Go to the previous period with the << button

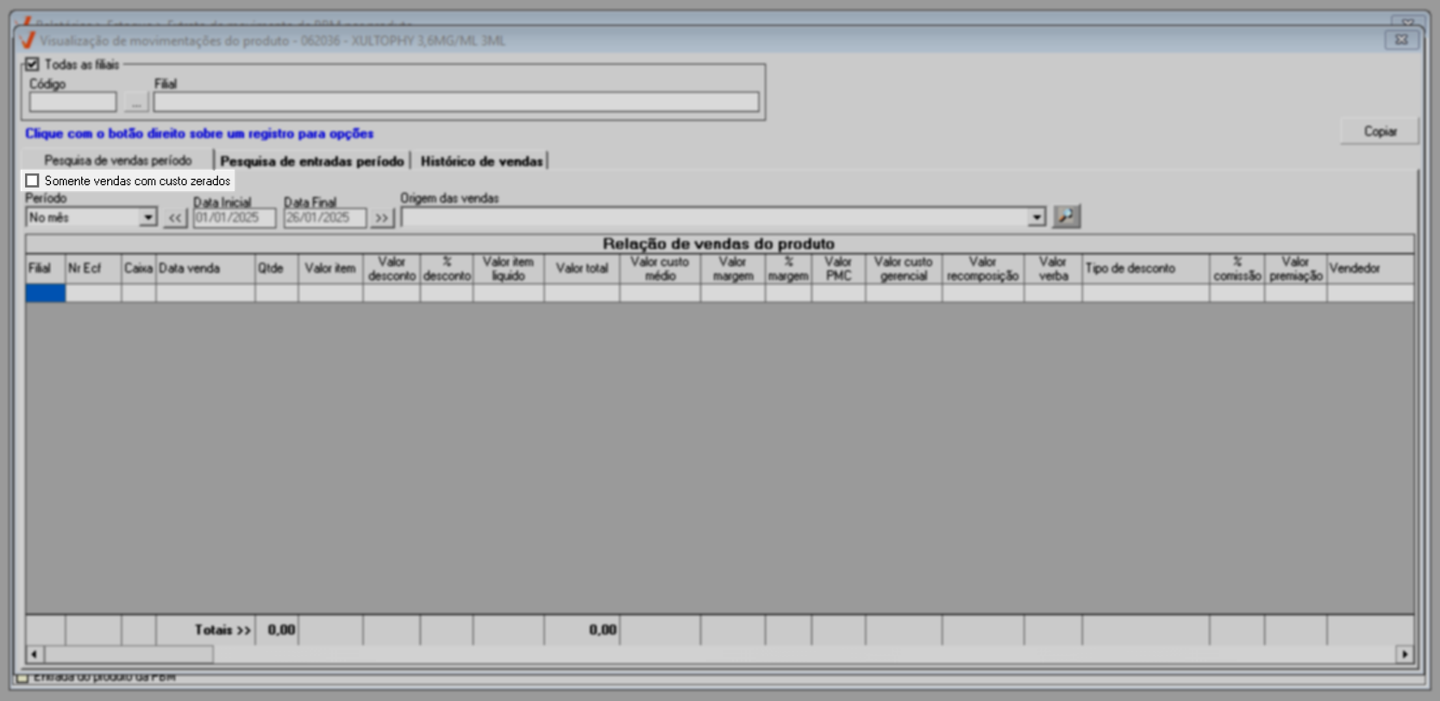tap(175, 218)
